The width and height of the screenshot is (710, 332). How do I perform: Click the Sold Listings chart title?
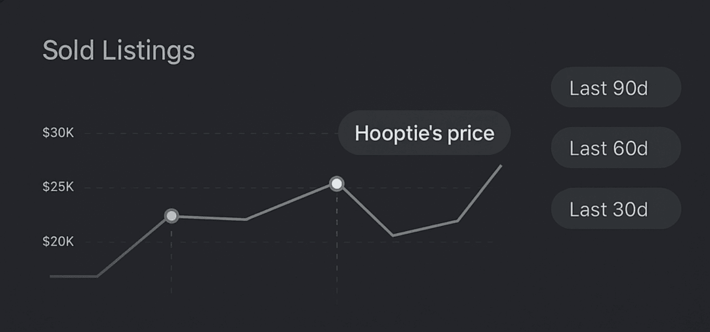pos(118,50)
